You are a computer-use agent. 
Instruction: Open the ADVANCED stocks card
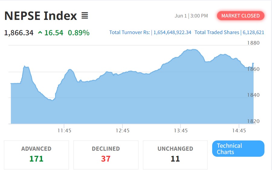coord(36,154)
